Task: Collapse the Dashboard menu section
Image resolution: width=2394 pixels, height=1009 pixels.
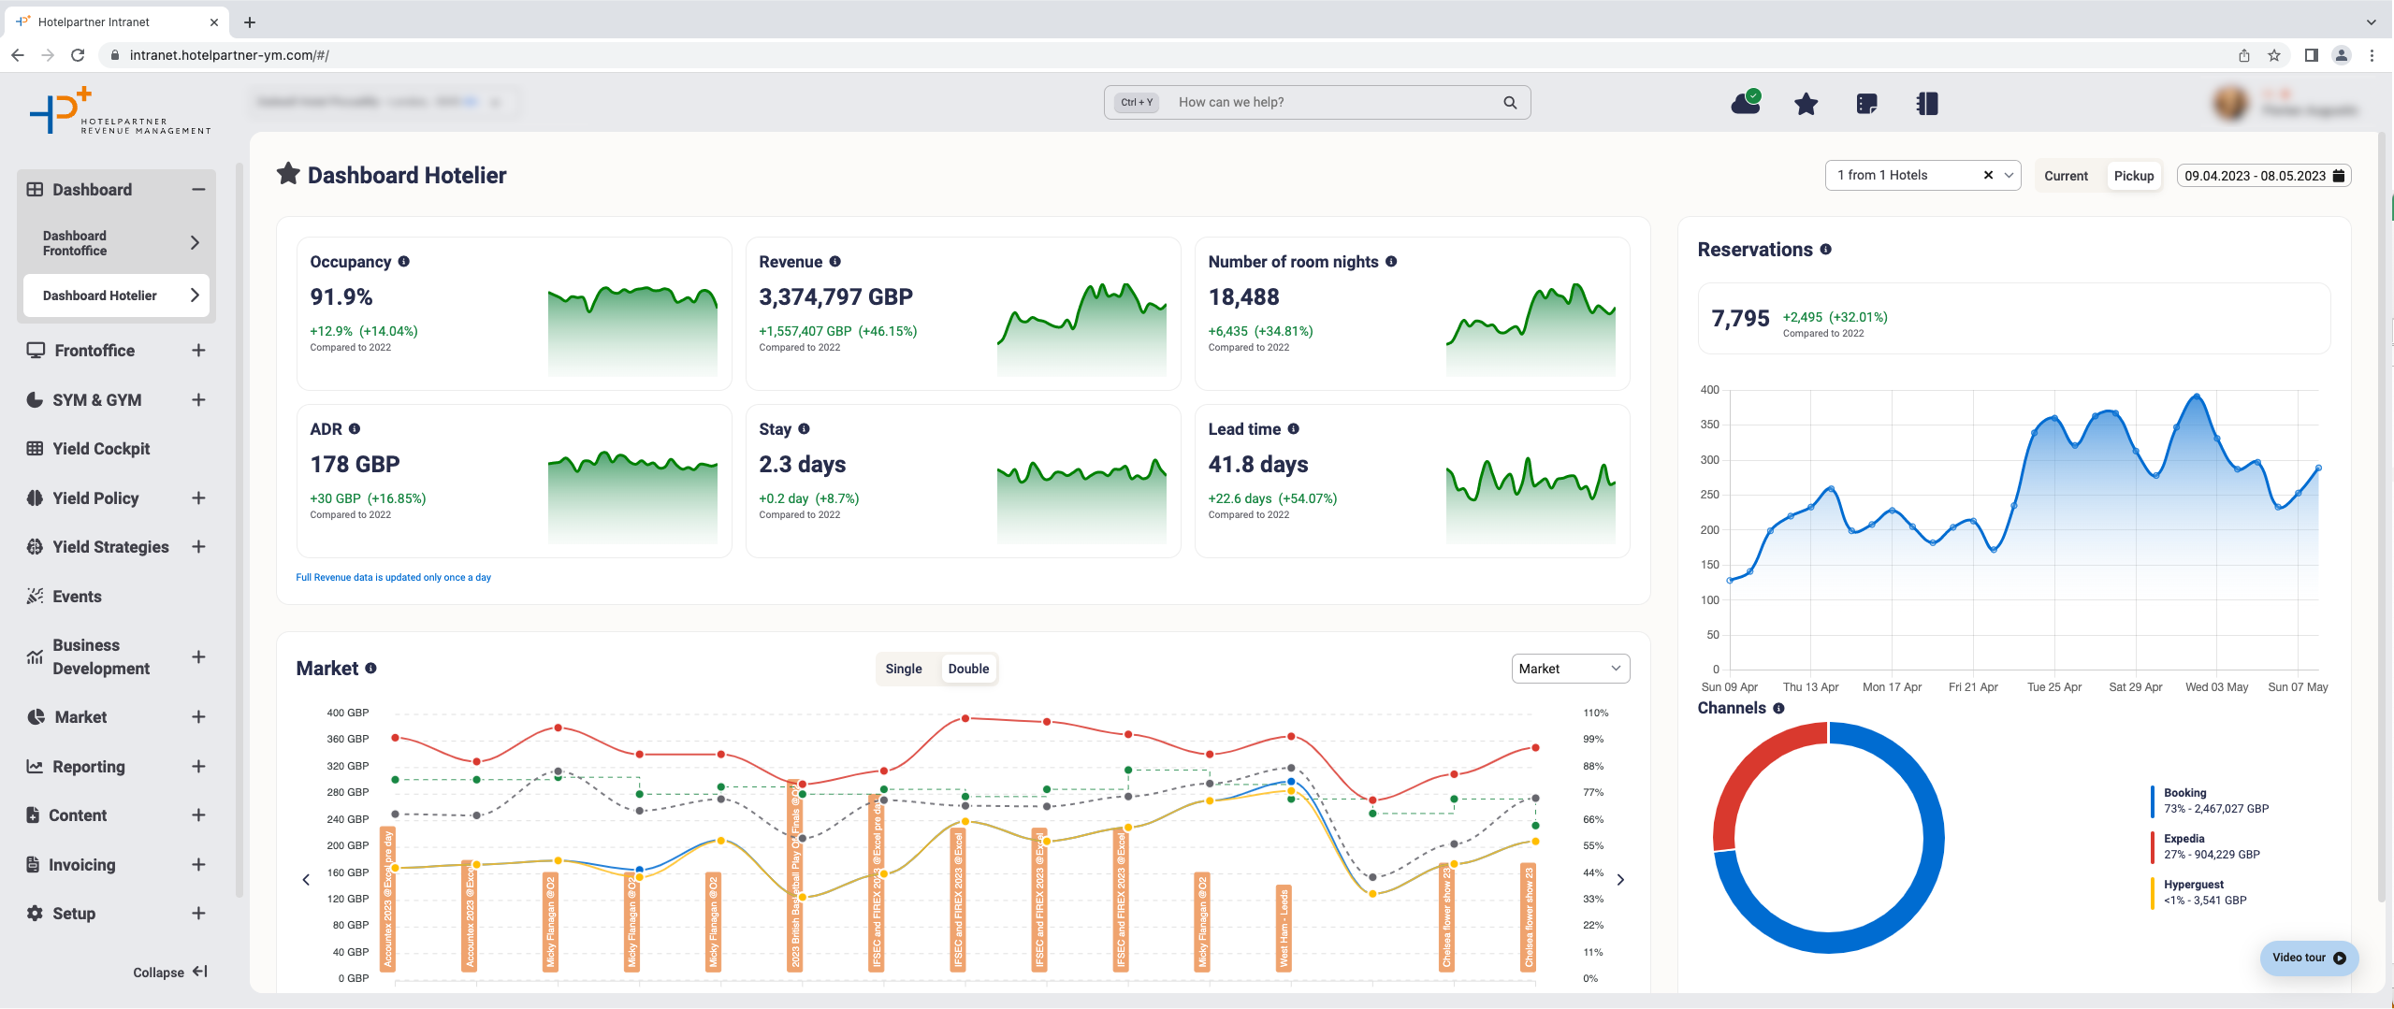Action: (x=198, y=190)
